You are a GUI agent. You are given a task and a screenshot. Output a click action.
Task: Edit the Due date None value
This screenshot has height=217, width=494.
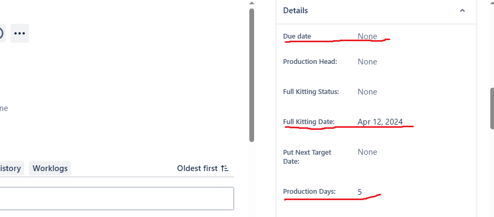tap(367, 36)
